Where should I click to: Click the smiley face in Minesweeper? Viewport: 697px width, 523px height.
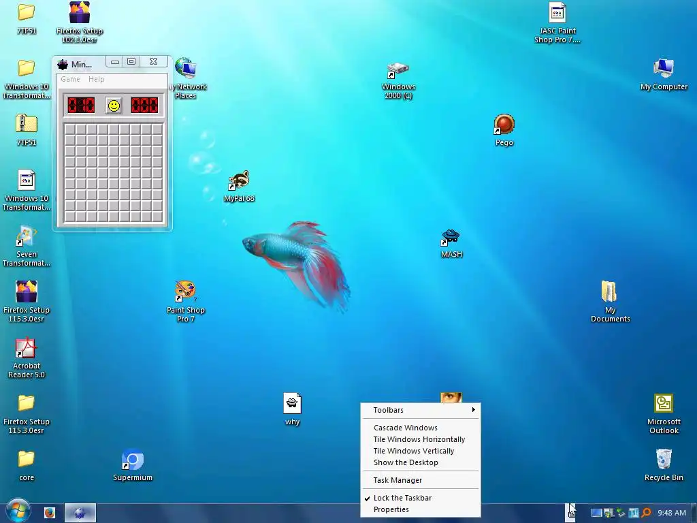click(x=114, y=106)
